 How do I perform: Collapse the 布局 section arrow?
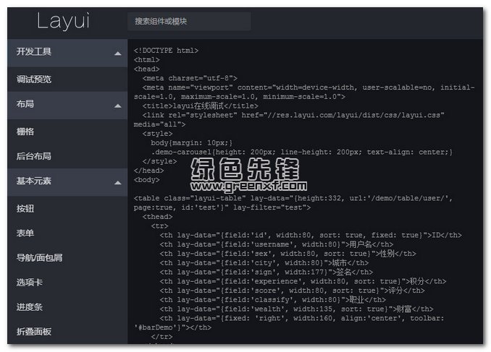click(x=118, y=106)
